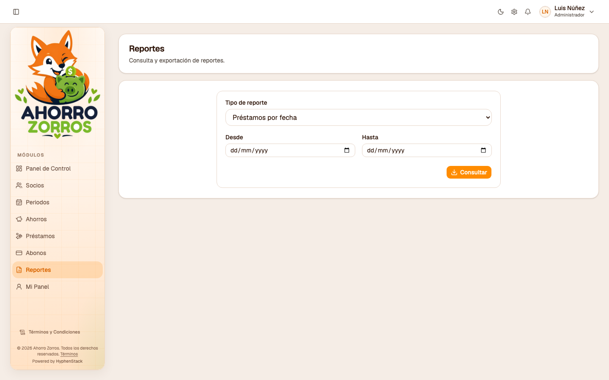This screenshot has height=380, width=609.
Task: Click the Socios people icon
Action: click(19, 185)
